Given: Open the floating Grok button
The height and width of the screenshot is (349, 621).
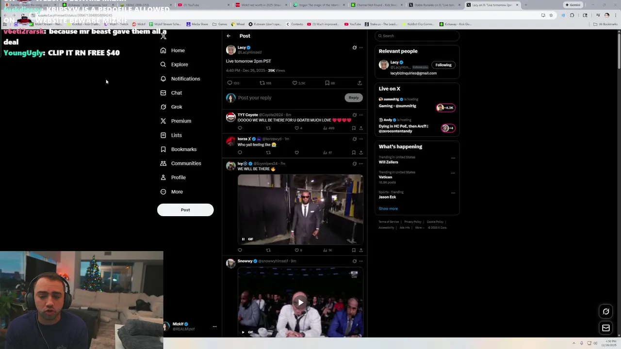Looking at the screenshot, I should 606,312.
